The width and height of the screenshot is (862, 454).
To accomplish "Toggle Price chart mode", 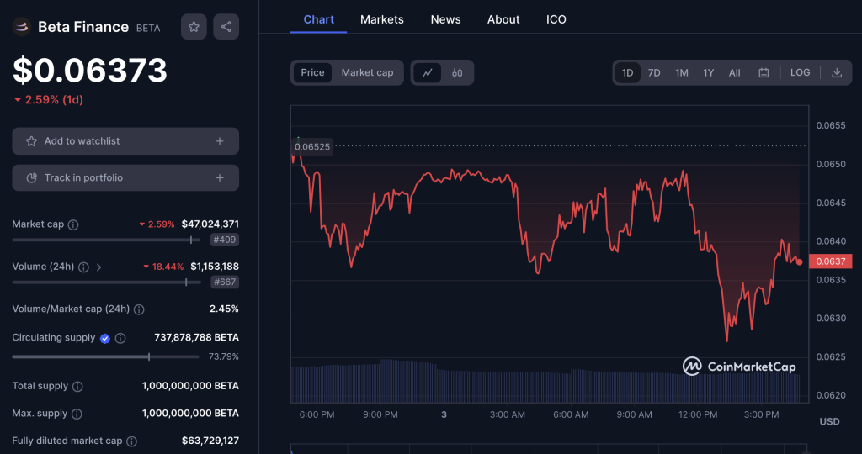I will click(312, 72).
